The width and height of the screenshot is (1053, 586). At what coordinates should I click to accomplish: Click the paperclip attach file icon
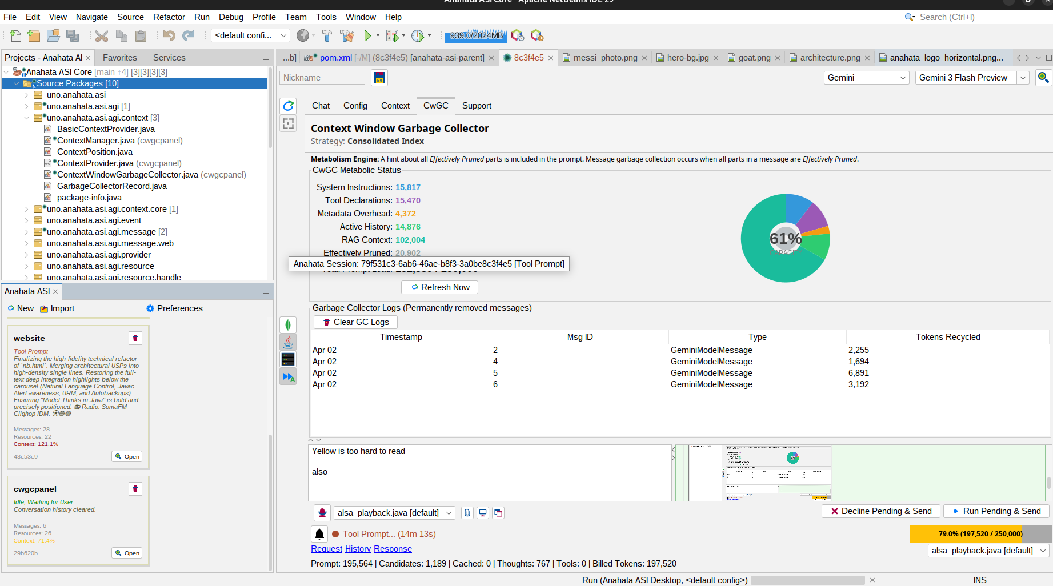[x=467, y=513]
